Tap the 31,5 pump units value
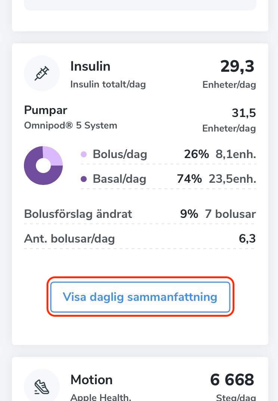 coord(244,113)
